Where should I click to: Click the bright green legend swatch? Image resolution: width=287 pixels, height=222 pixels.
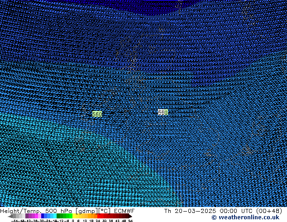[71, 216]
